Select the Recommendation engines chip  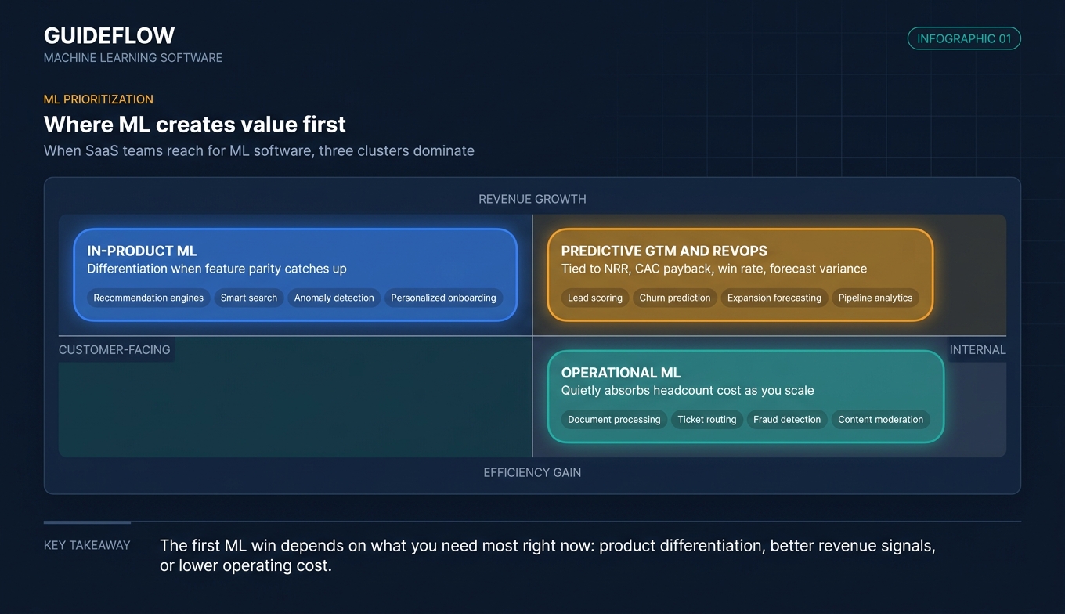149,298
